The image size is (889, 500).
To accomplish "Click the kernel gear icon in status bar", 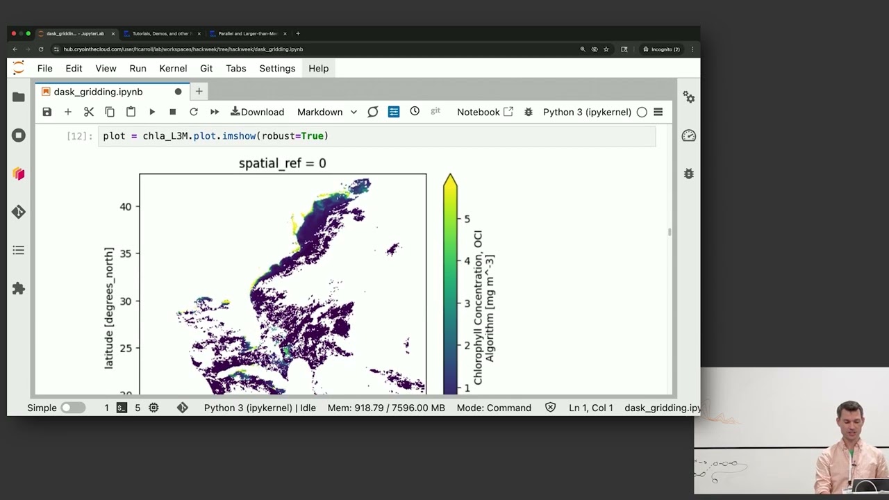I will coord(153,408).
